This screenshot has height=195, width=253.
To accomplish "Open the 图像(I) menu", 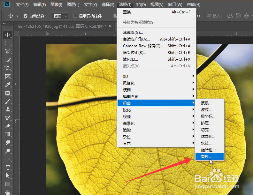I will click(x=56, y=5).
